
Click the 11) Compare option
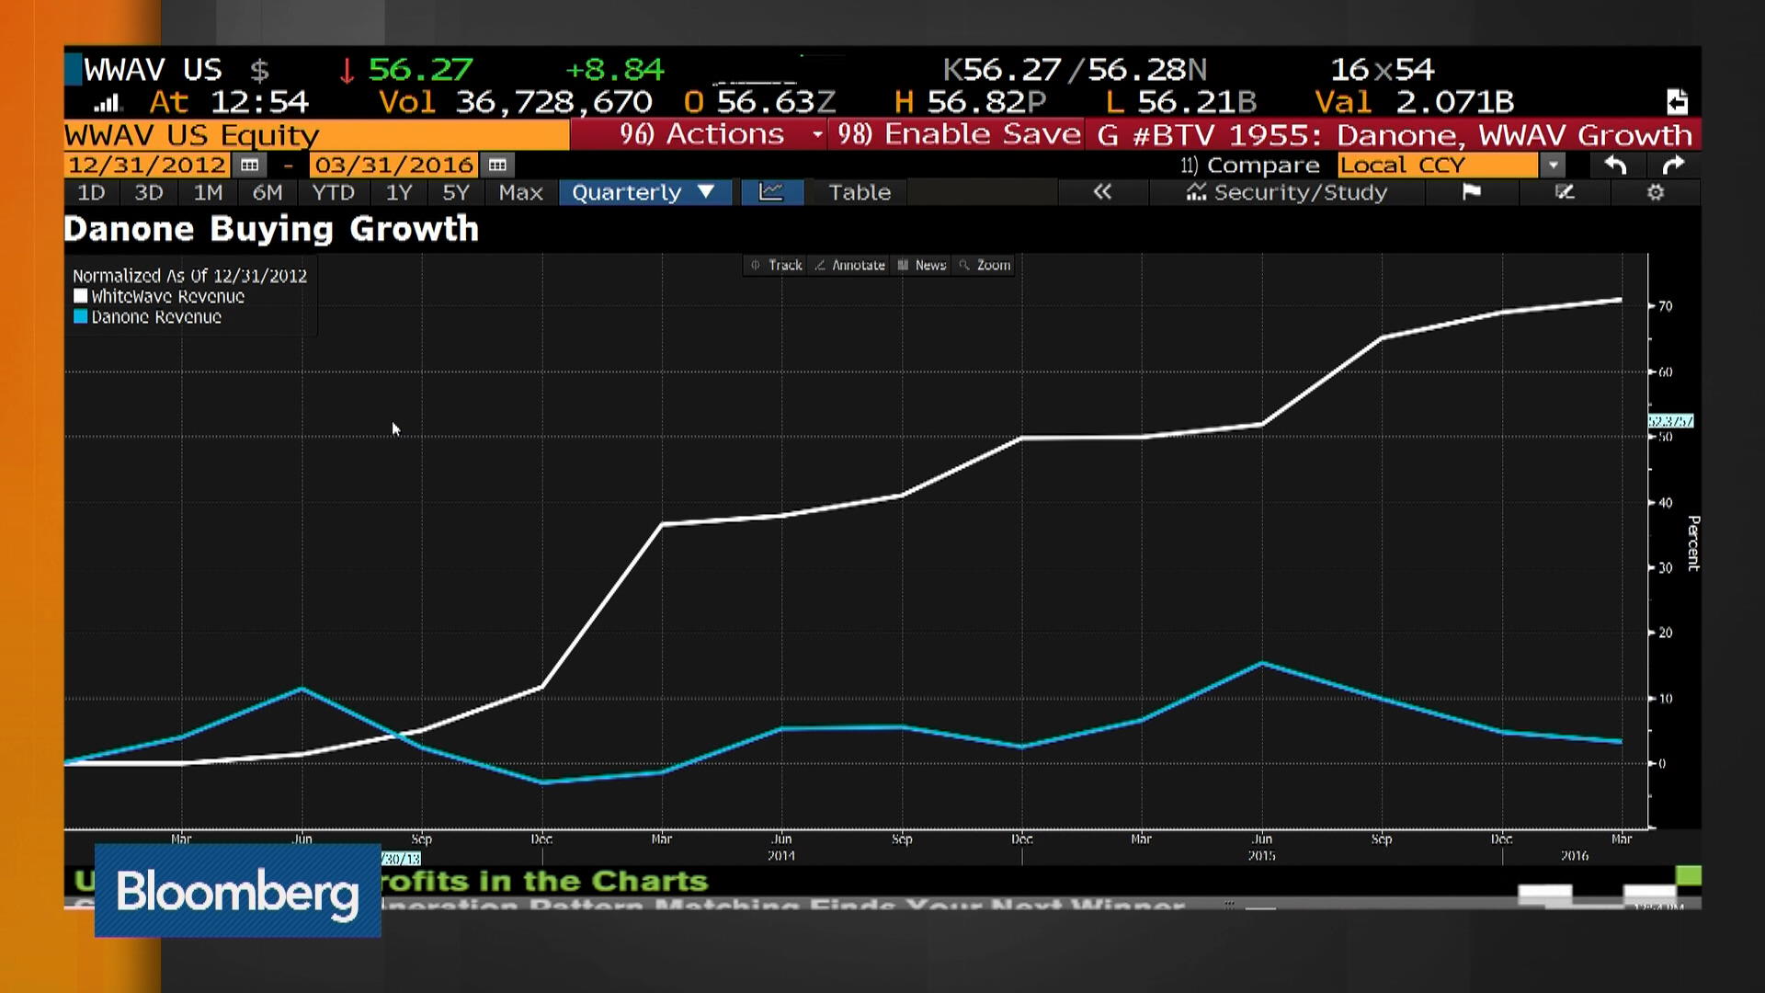click(x=1249, y=165)
